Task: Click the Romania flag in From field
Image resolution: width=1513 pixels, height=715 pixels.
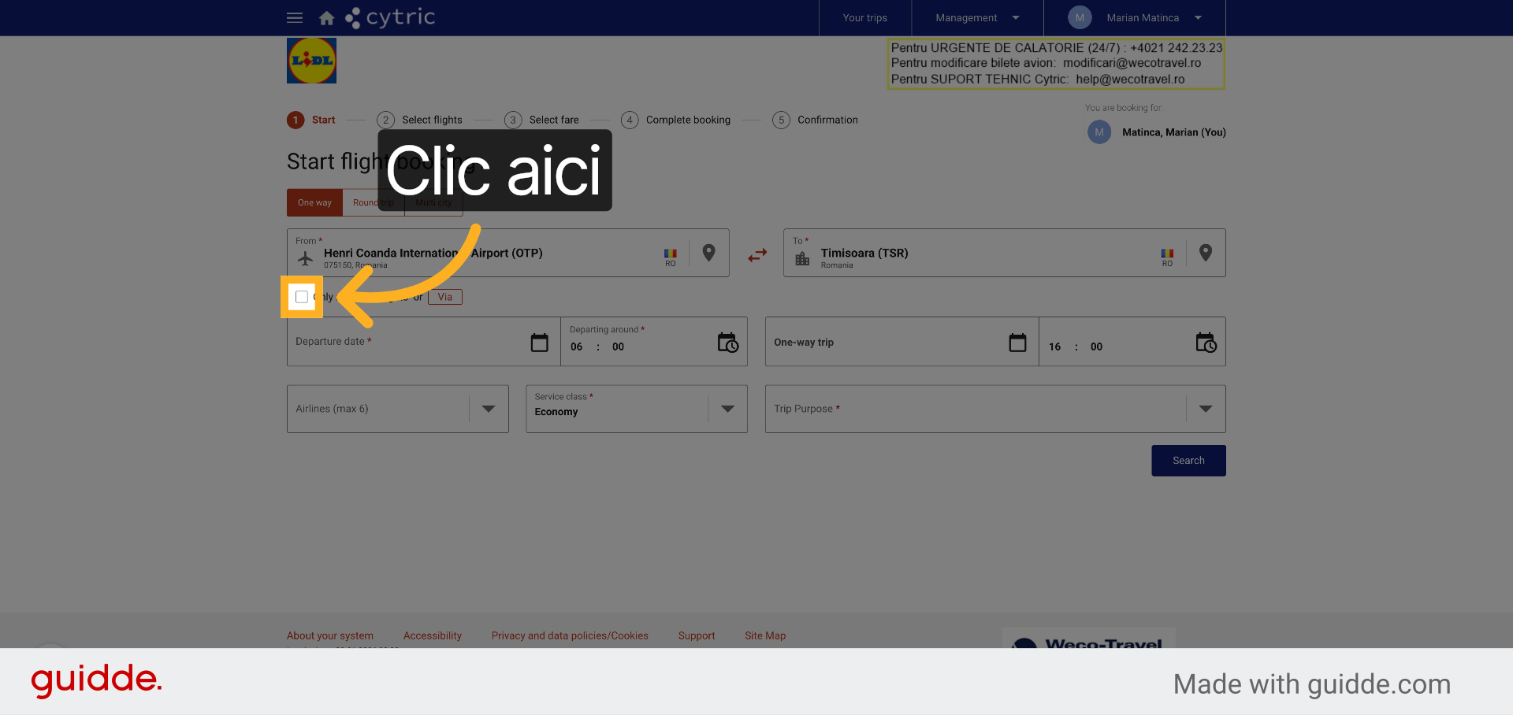Action: (671, 254)
